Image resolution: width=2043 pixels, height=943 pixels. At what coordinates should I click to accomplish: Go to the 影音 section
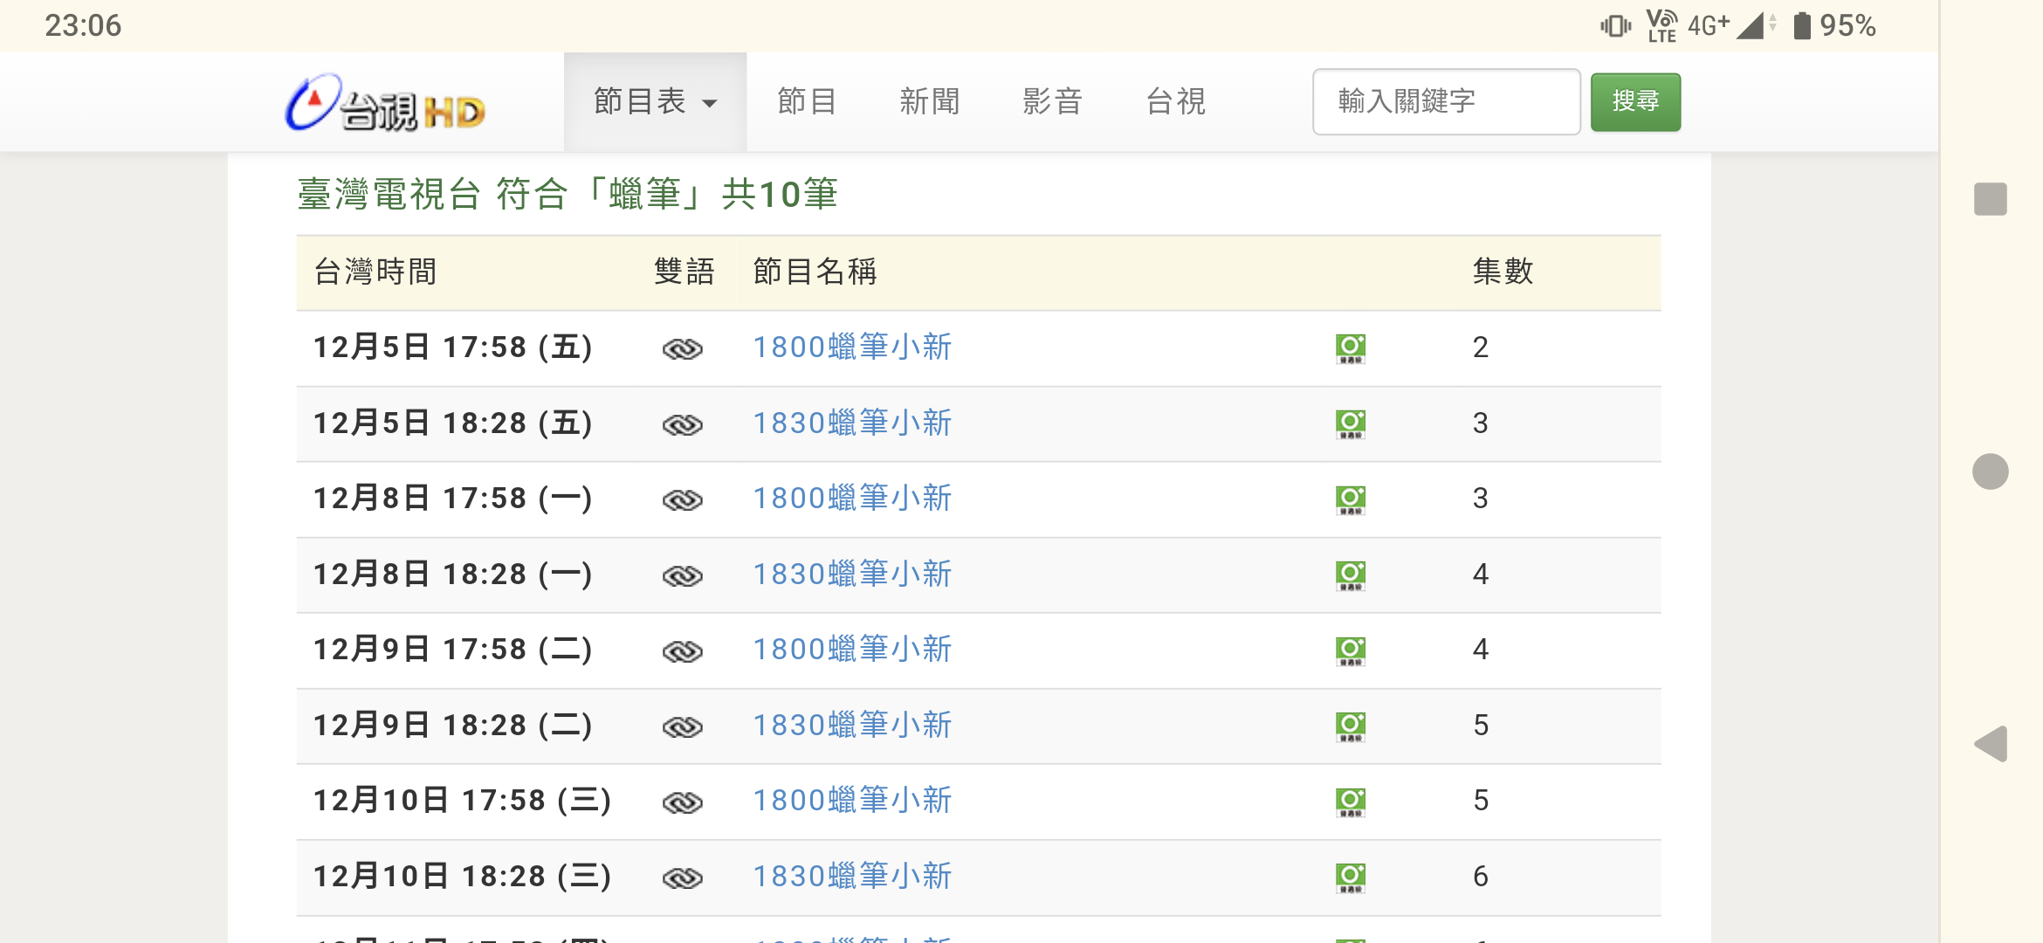click(x=1052, y=101)
